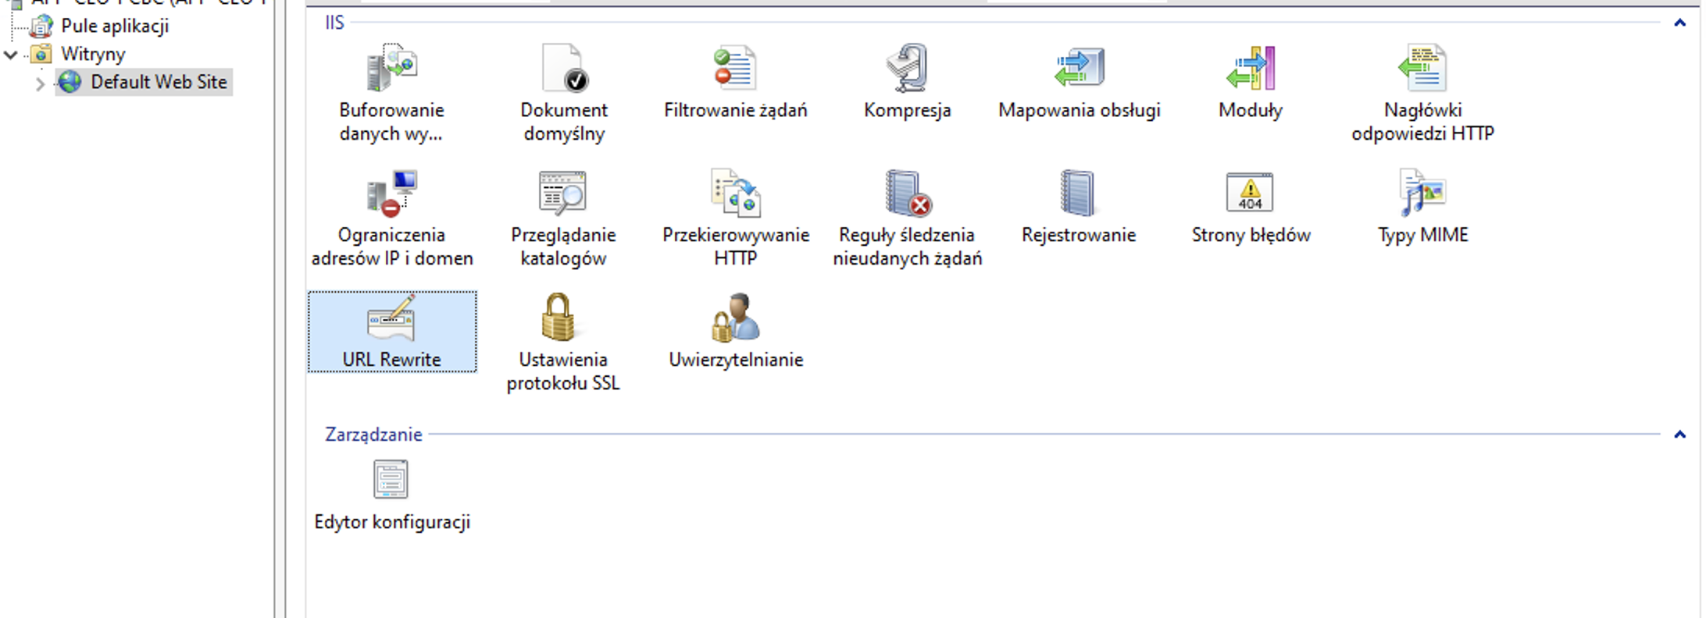This screenshot has height=618, width=1706.
Task: Open Dokument domyślny settings
Action: click(563, 94)
